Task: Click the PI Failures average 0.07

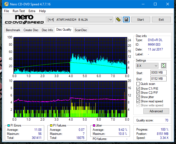Action: [x=81, y=130]
